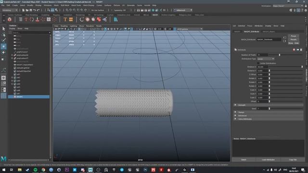
Task: Open the Windows Start menu
Action: pyautogui.click(x=3, y=170)
